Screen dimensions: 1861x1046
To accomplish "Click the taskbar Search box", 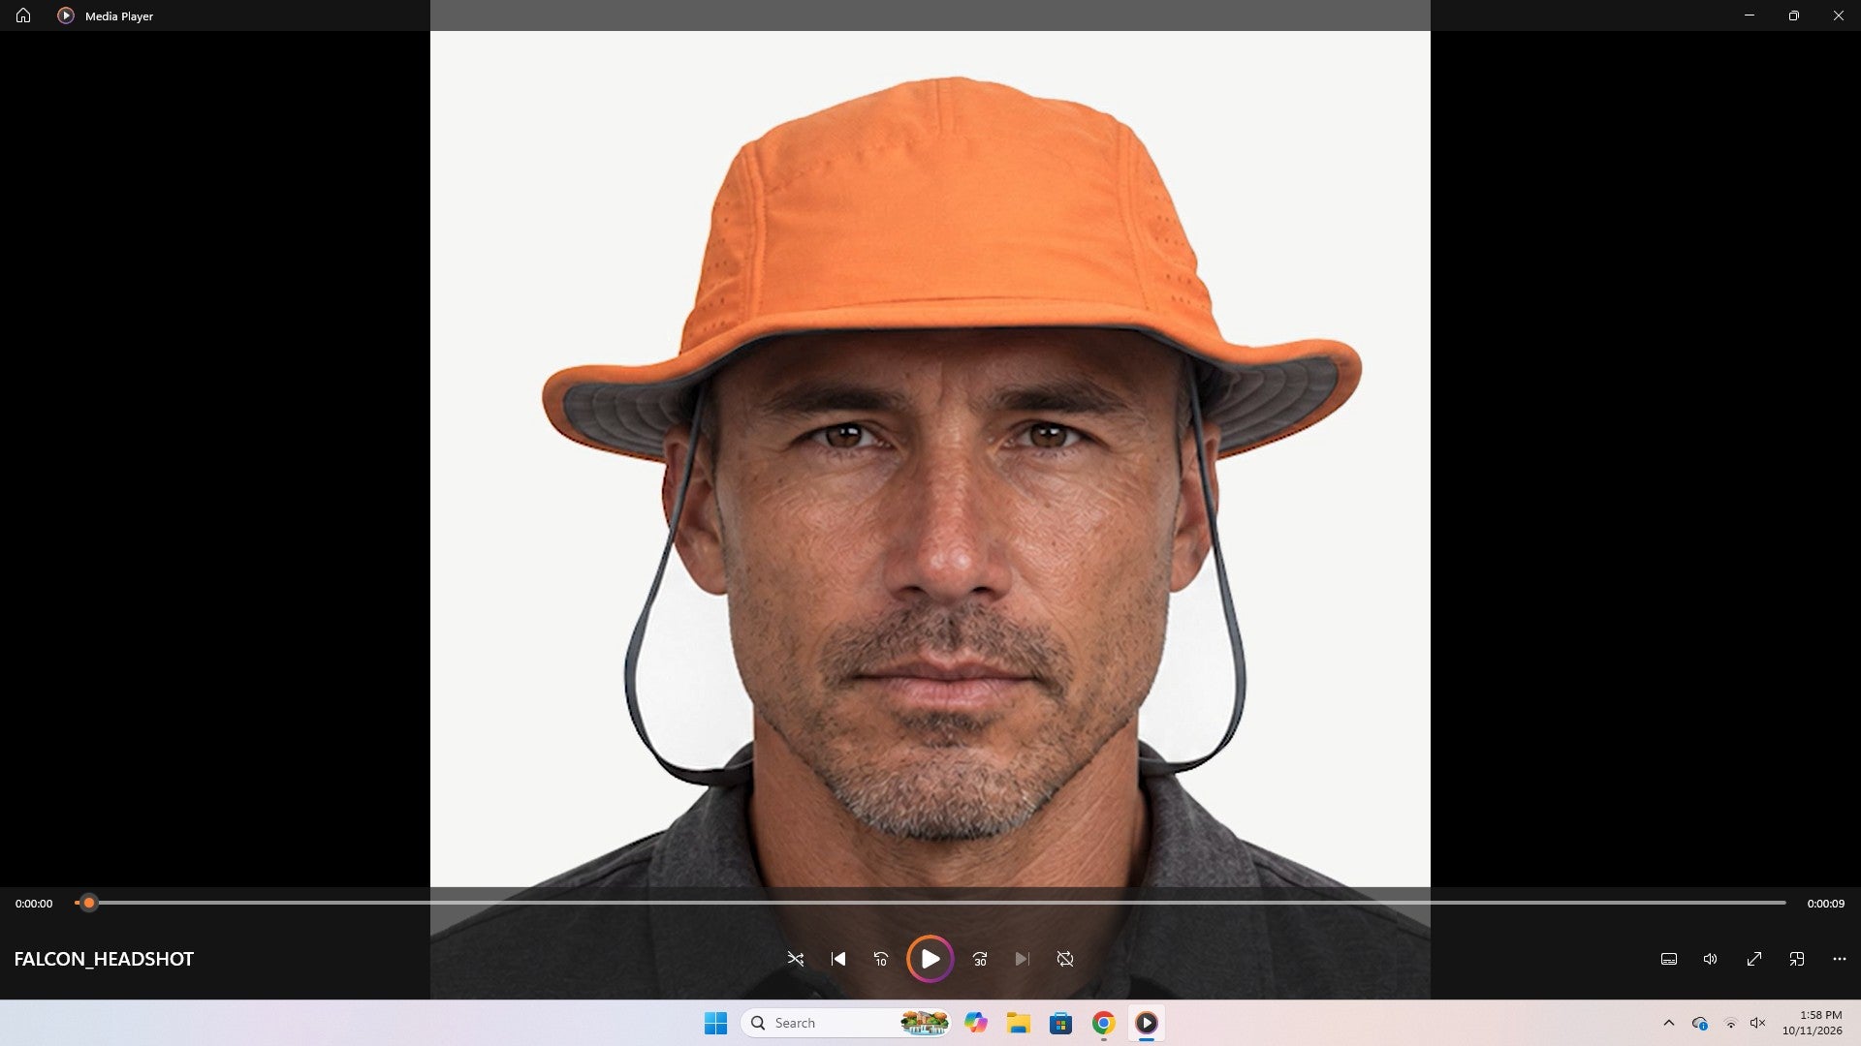I will (846, 1023).
